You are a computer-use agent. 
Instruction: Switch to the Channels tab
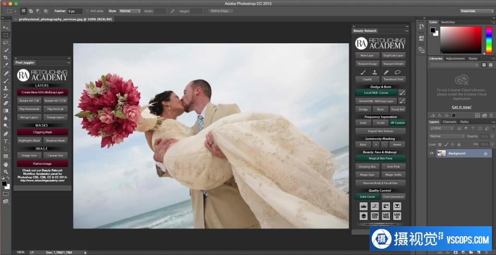coord(450,122)
